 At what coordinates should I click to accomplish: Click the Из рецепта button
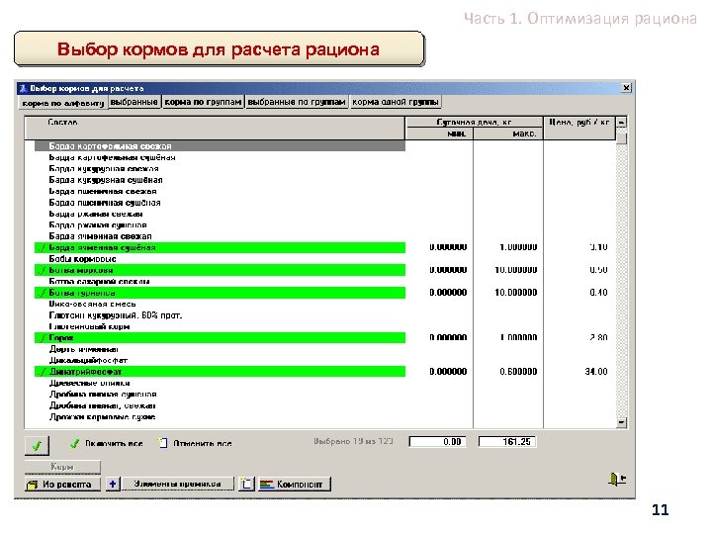(63, 484)
